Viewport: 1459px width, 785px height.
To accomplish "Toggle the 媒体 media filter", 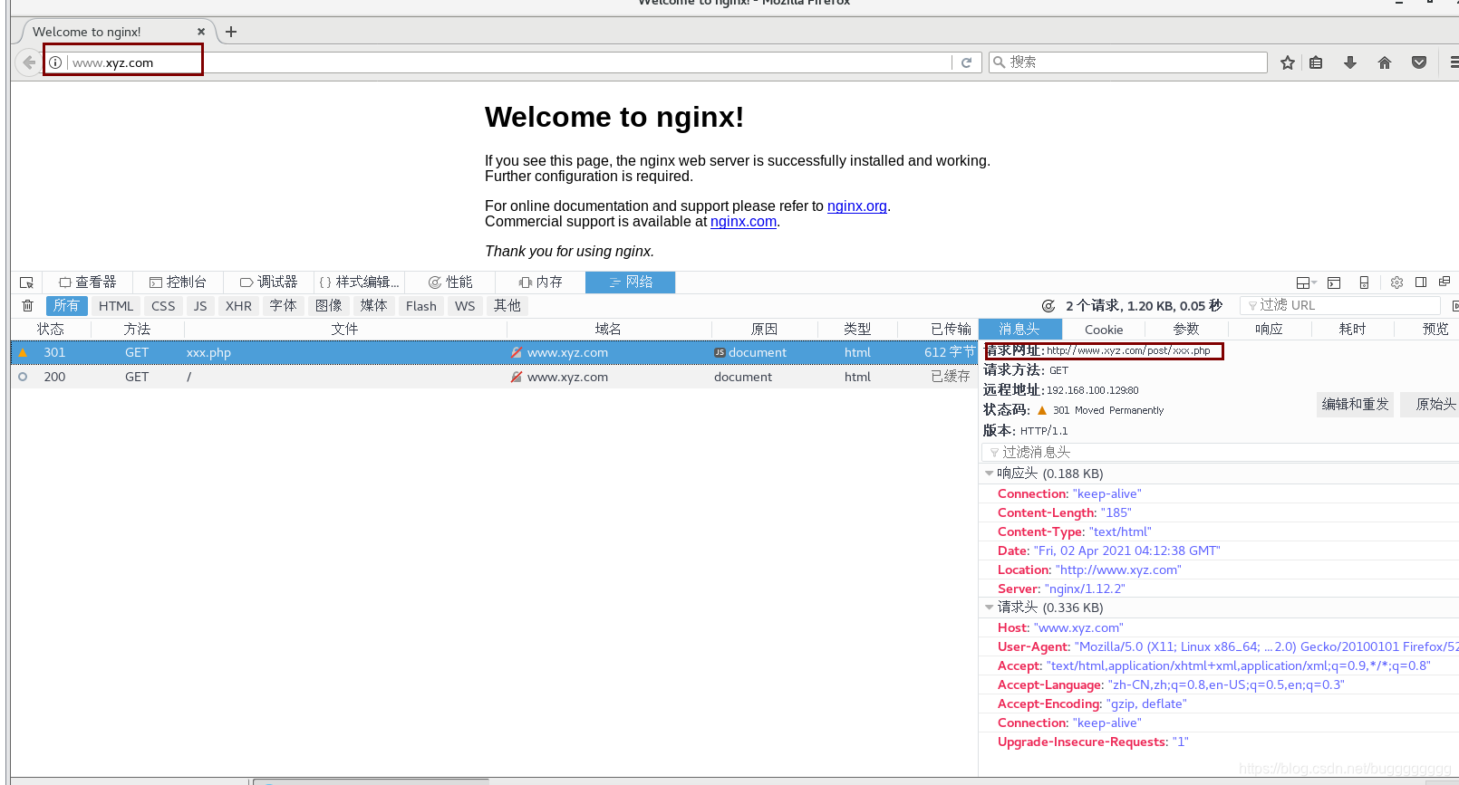I will click(373, 306).
